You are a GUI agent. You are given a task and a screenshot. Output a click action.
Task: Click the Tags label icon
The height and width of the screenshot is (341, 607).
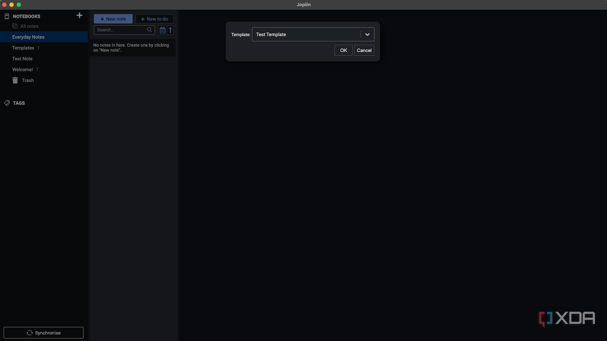point(7,103)
